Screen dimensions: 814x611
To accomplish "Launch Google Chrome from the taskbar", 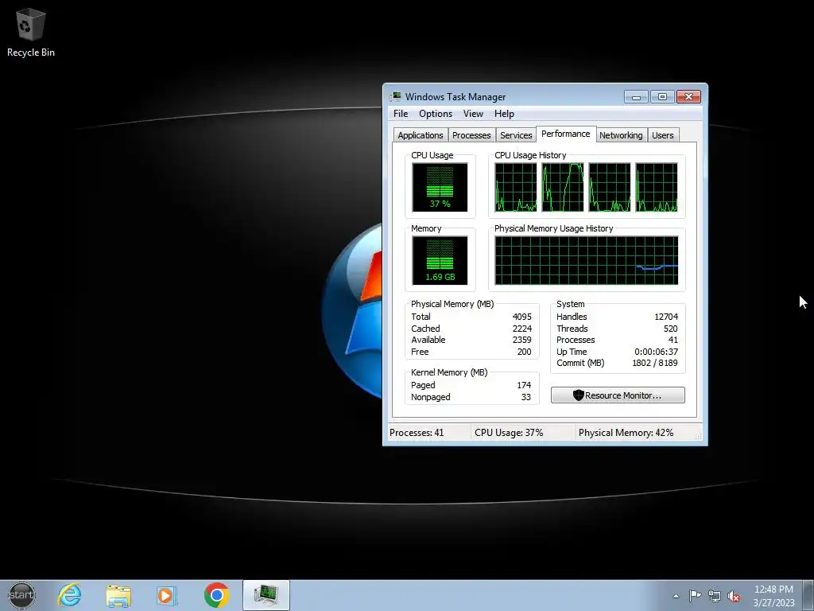I will 216,595.
